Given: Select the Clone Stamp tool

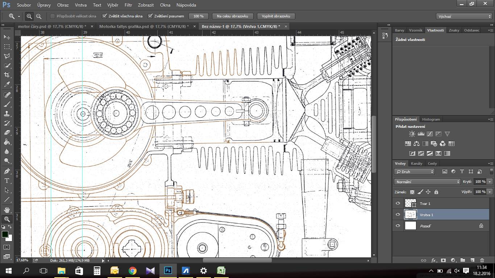Looking at the screenshot, I should point(7,114).
